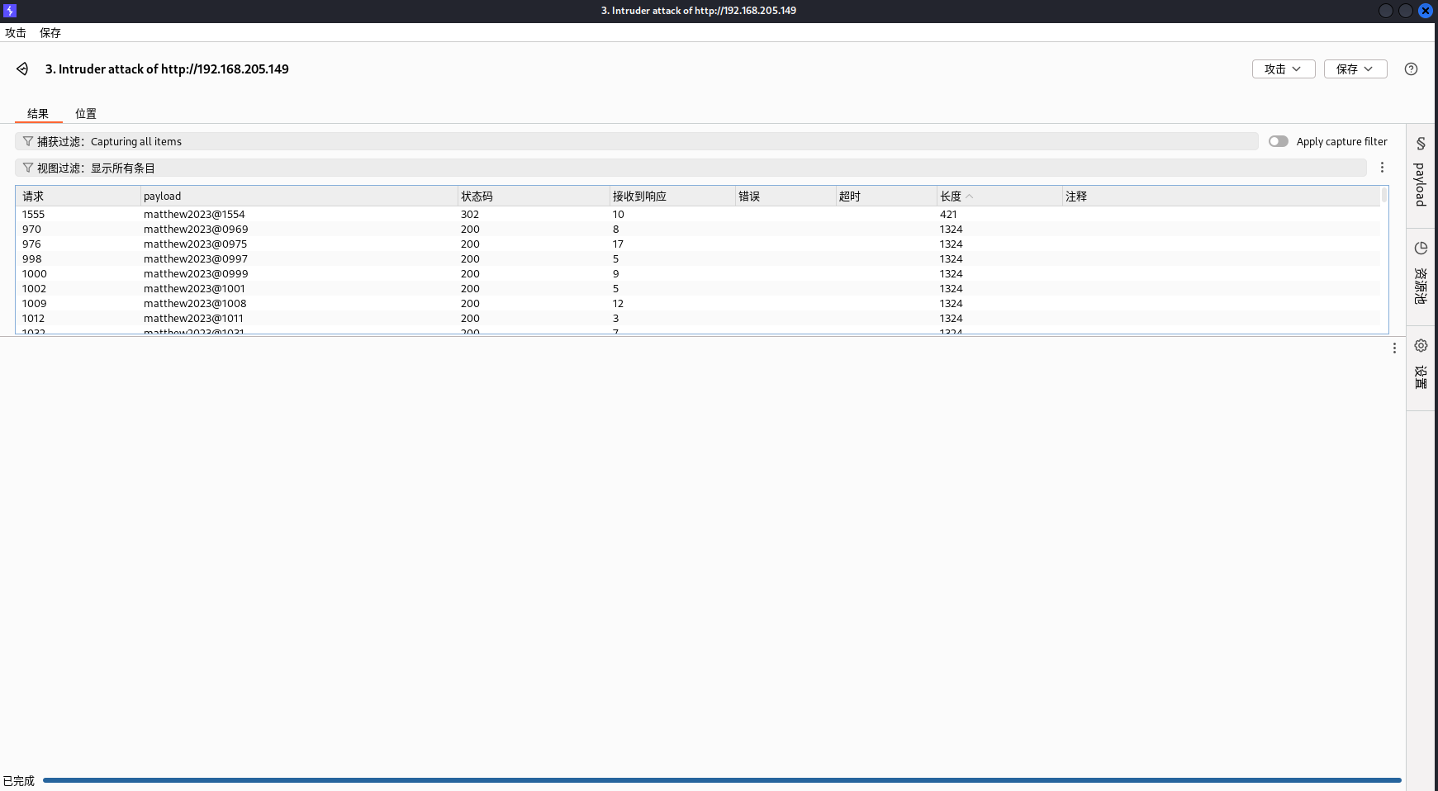Expand the 攻击 dropdown button
The image size is (1438, 791).
[1283, 69]
